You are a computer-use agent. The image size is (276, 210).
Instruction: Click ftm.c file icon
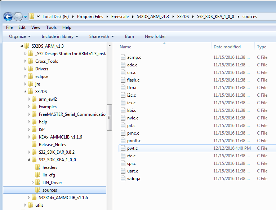(x=123, y=87)
